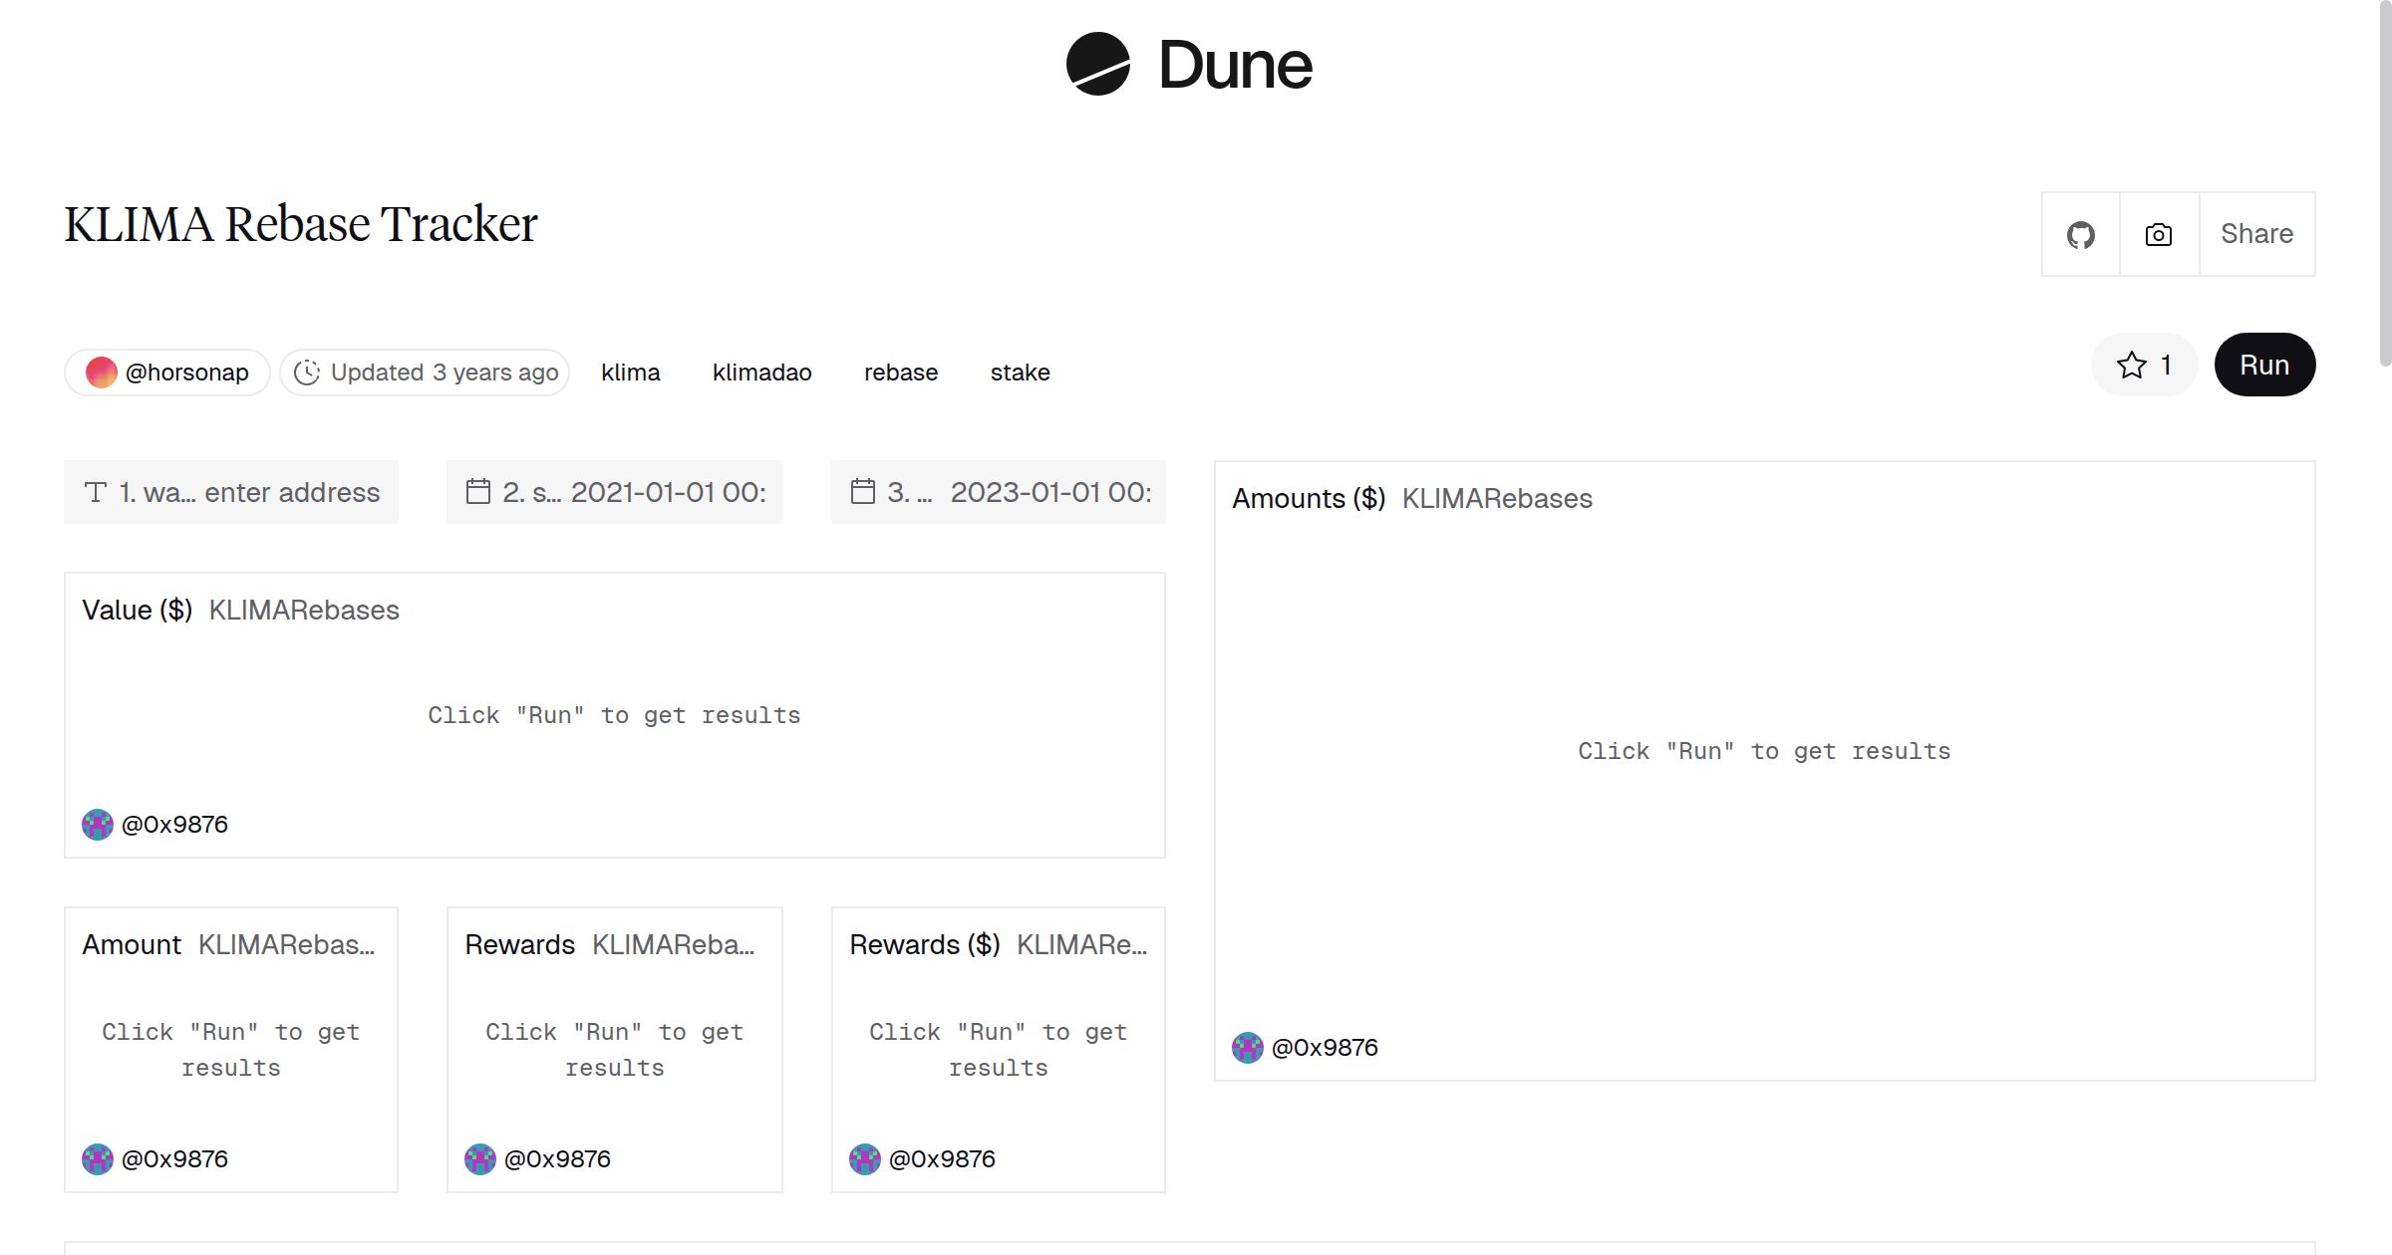Click the @horsonap profile color dot
This screenshot has height=1255, width=2392.
(x=103, y=371)
